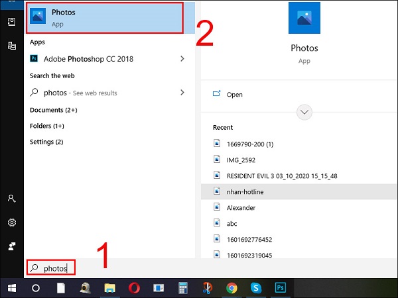Open the Photos app best match result

click(x=103, y=18)
